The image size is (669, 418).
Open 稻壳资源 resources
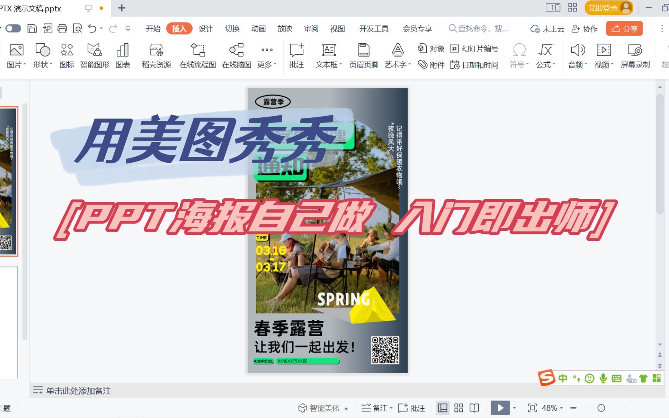click(x=156, y=56)
